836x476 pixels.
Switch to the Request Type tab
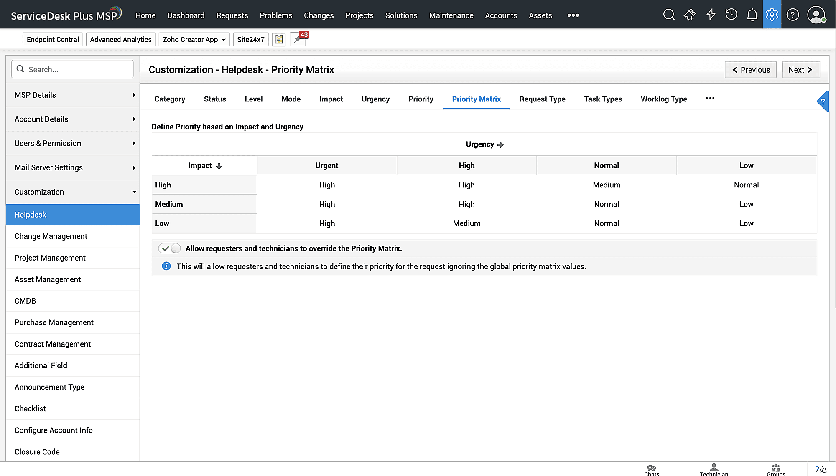tap(542, 99)
